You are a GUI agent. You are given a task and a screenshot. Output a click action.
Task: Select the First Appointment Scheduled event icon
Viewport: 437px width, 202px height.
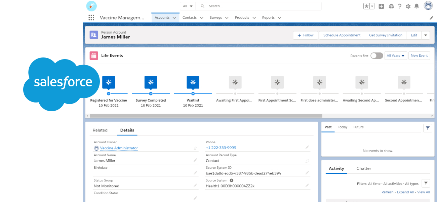(277, 82)
